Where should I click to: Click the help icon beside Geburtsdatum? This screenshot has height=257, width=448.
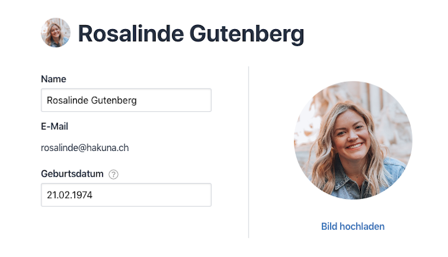point(113,174)
